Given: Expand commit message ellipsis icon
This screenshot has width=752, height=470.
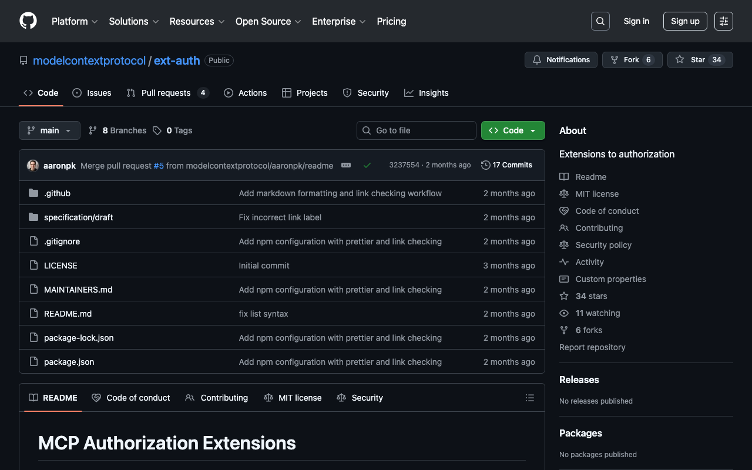Looking at the screenshot, I should click(x=346, y=165).
